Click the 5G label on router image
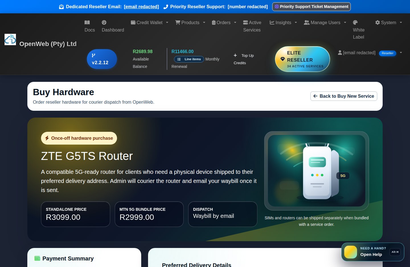Screen dimensions: 410x267 pos(343,176)
